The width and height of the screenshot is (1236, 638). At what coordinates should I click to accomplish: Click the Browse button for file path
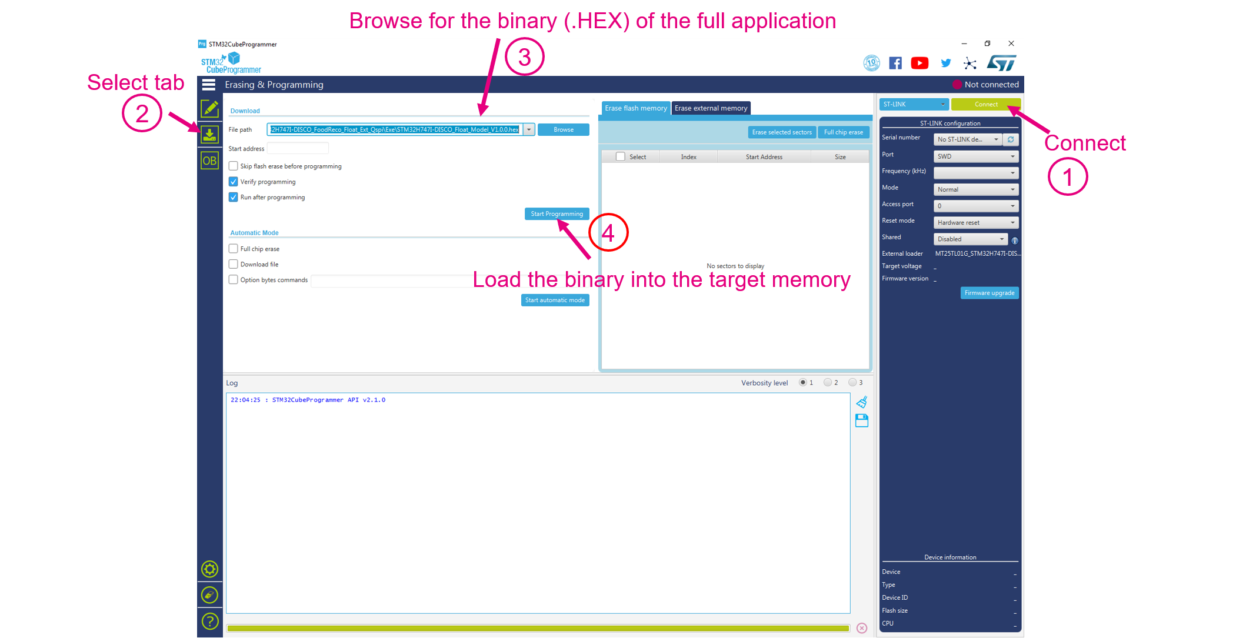coord(564,129)
